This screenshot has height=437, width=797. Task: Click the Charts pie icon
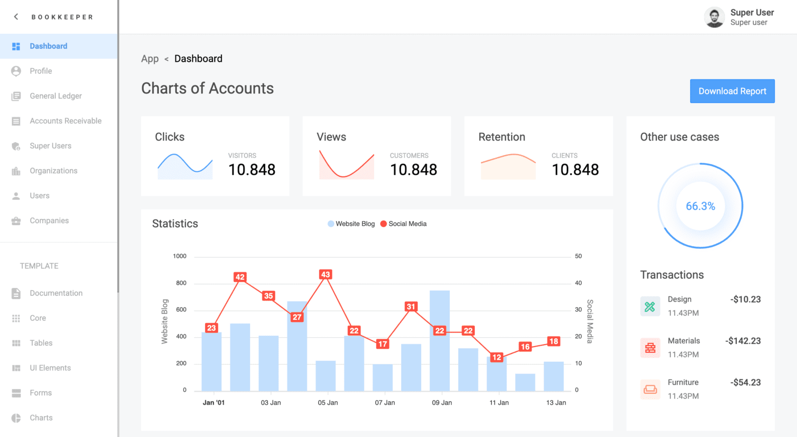(16, 418)
